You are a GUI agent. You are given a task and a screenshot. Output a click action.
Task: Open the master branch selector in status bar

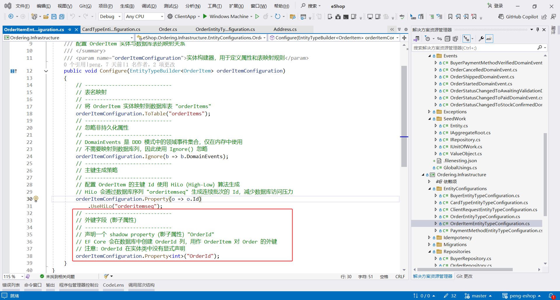pyautogui.click(x=478, y=296)
